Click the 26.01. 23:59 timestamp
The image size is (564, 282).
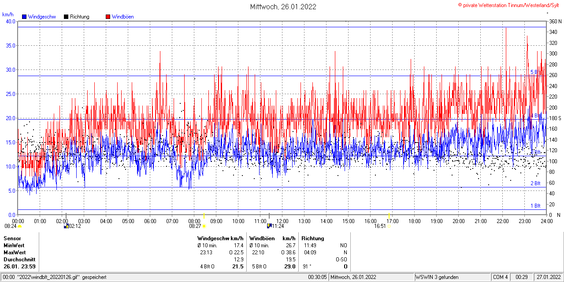pyautogui.click(x=19, y=267)
